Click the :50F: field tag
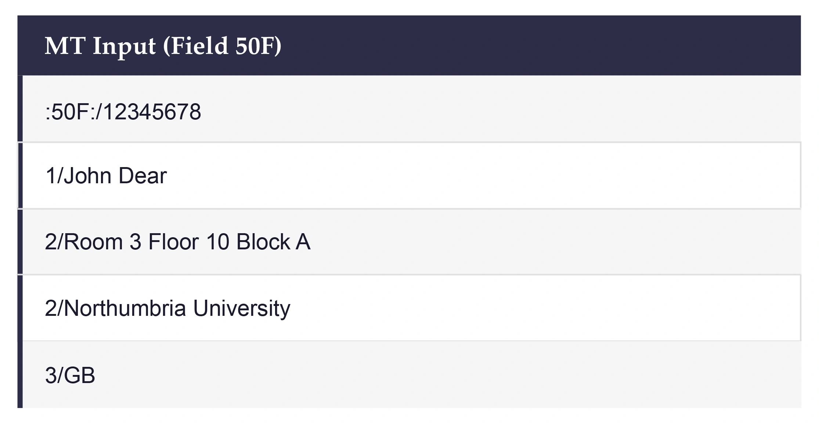 [x=70, y=112]
